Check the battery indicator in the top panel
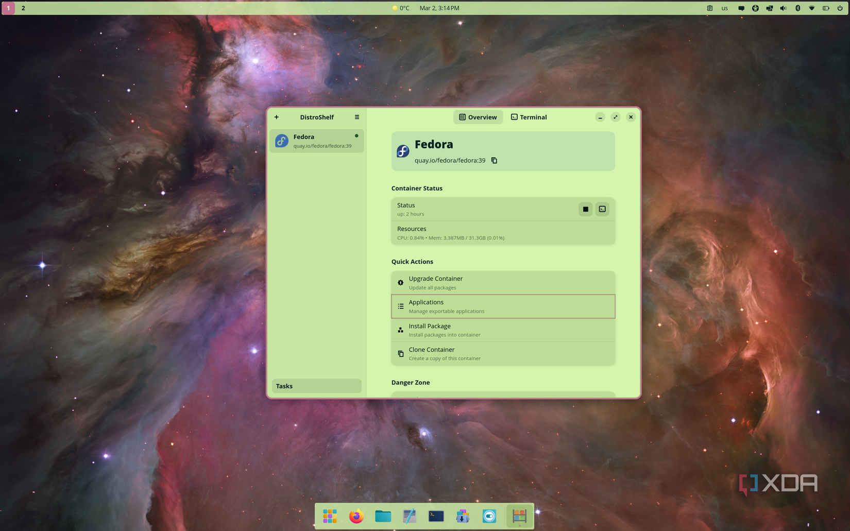This screenshot has height=531, width=850. 826,8
